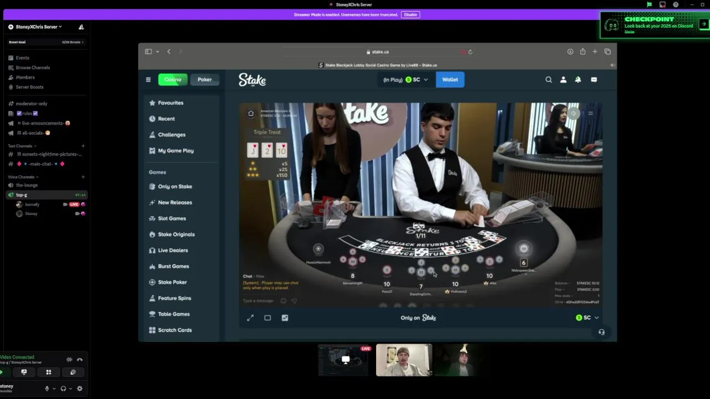Send game chat message arrow icon
The height and width of the screenshot is (399, 710).
(x=294, y=301)
